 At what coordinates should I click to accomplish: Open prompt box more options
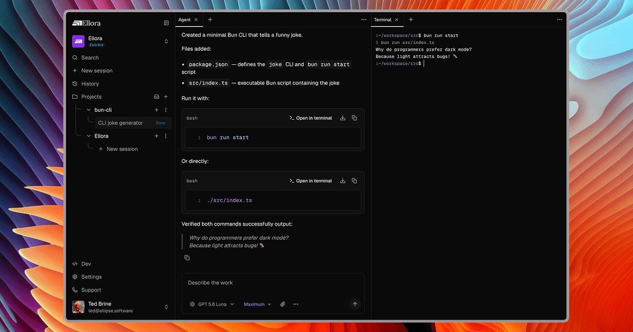(x=295, y=304)
